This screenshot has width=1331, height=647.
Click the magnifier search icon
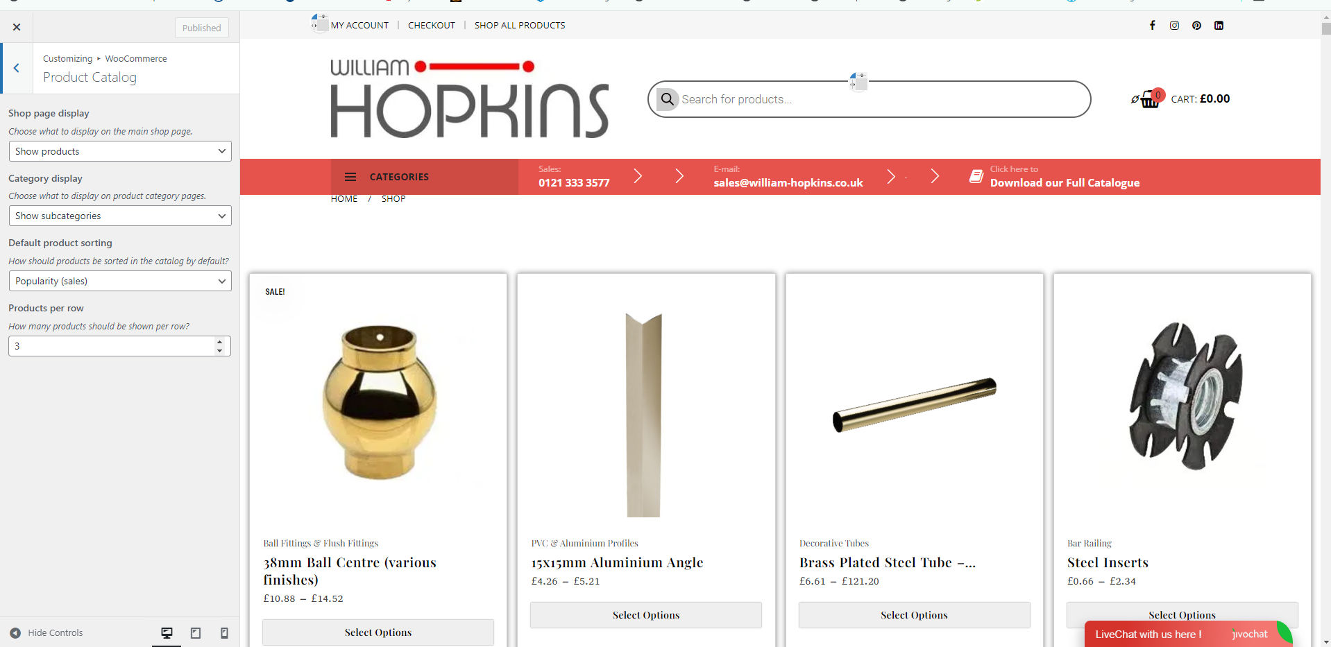668,99
